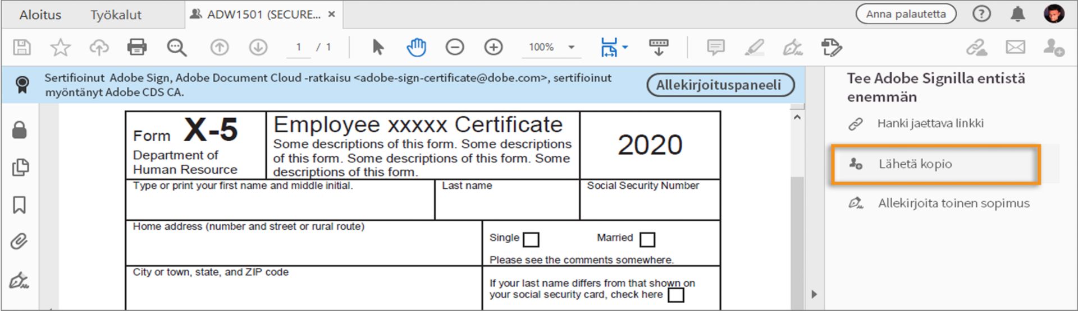Open the Allekirjoituspaneeli button
The image size is (1078, 311).
(719, 85)
